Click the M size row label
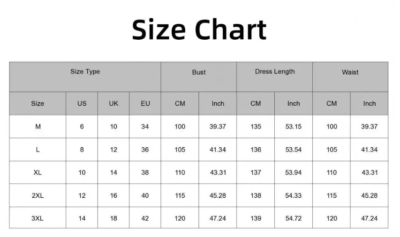Viewport: 400px width, 237px height. coord(38,127)
